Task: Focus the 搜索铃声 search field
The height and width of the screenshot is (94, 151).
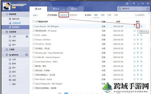Action: point(133,9)
